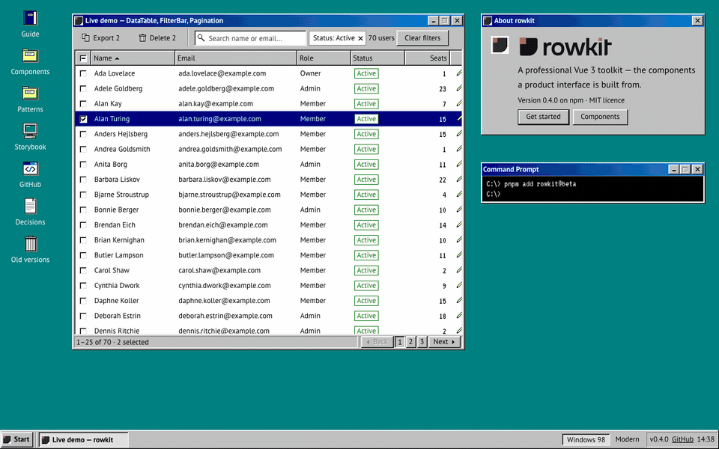Click the edit pencil for Ada Lovelace
This screenshot has width=719, height=449.
(x=459, y=73)
